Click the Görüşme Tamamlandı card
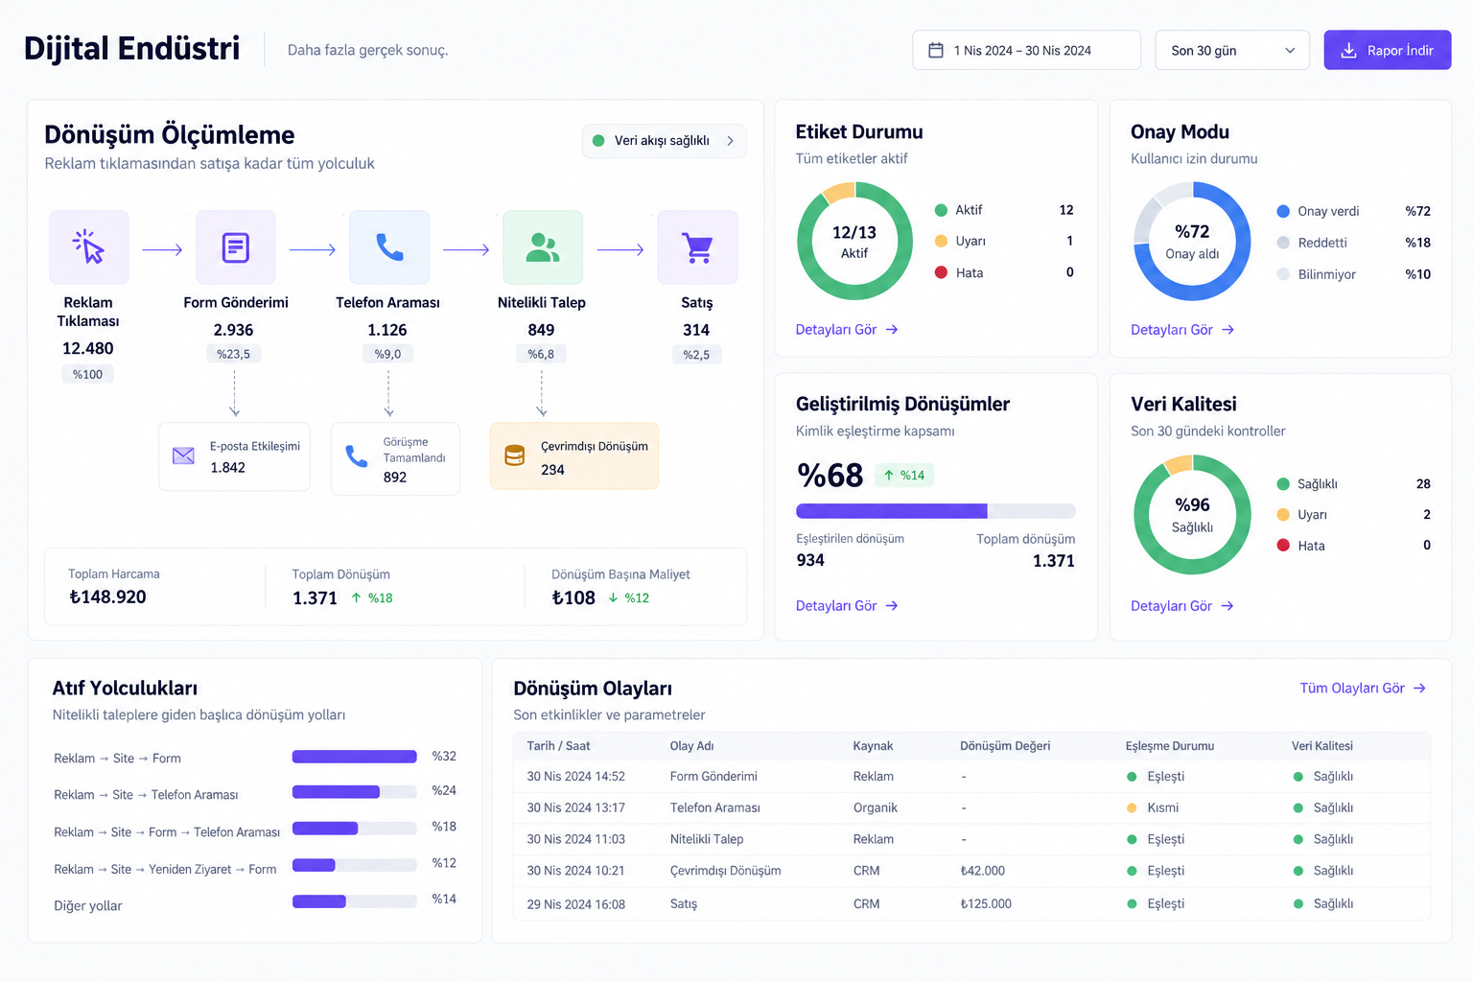 pos(395,459)
